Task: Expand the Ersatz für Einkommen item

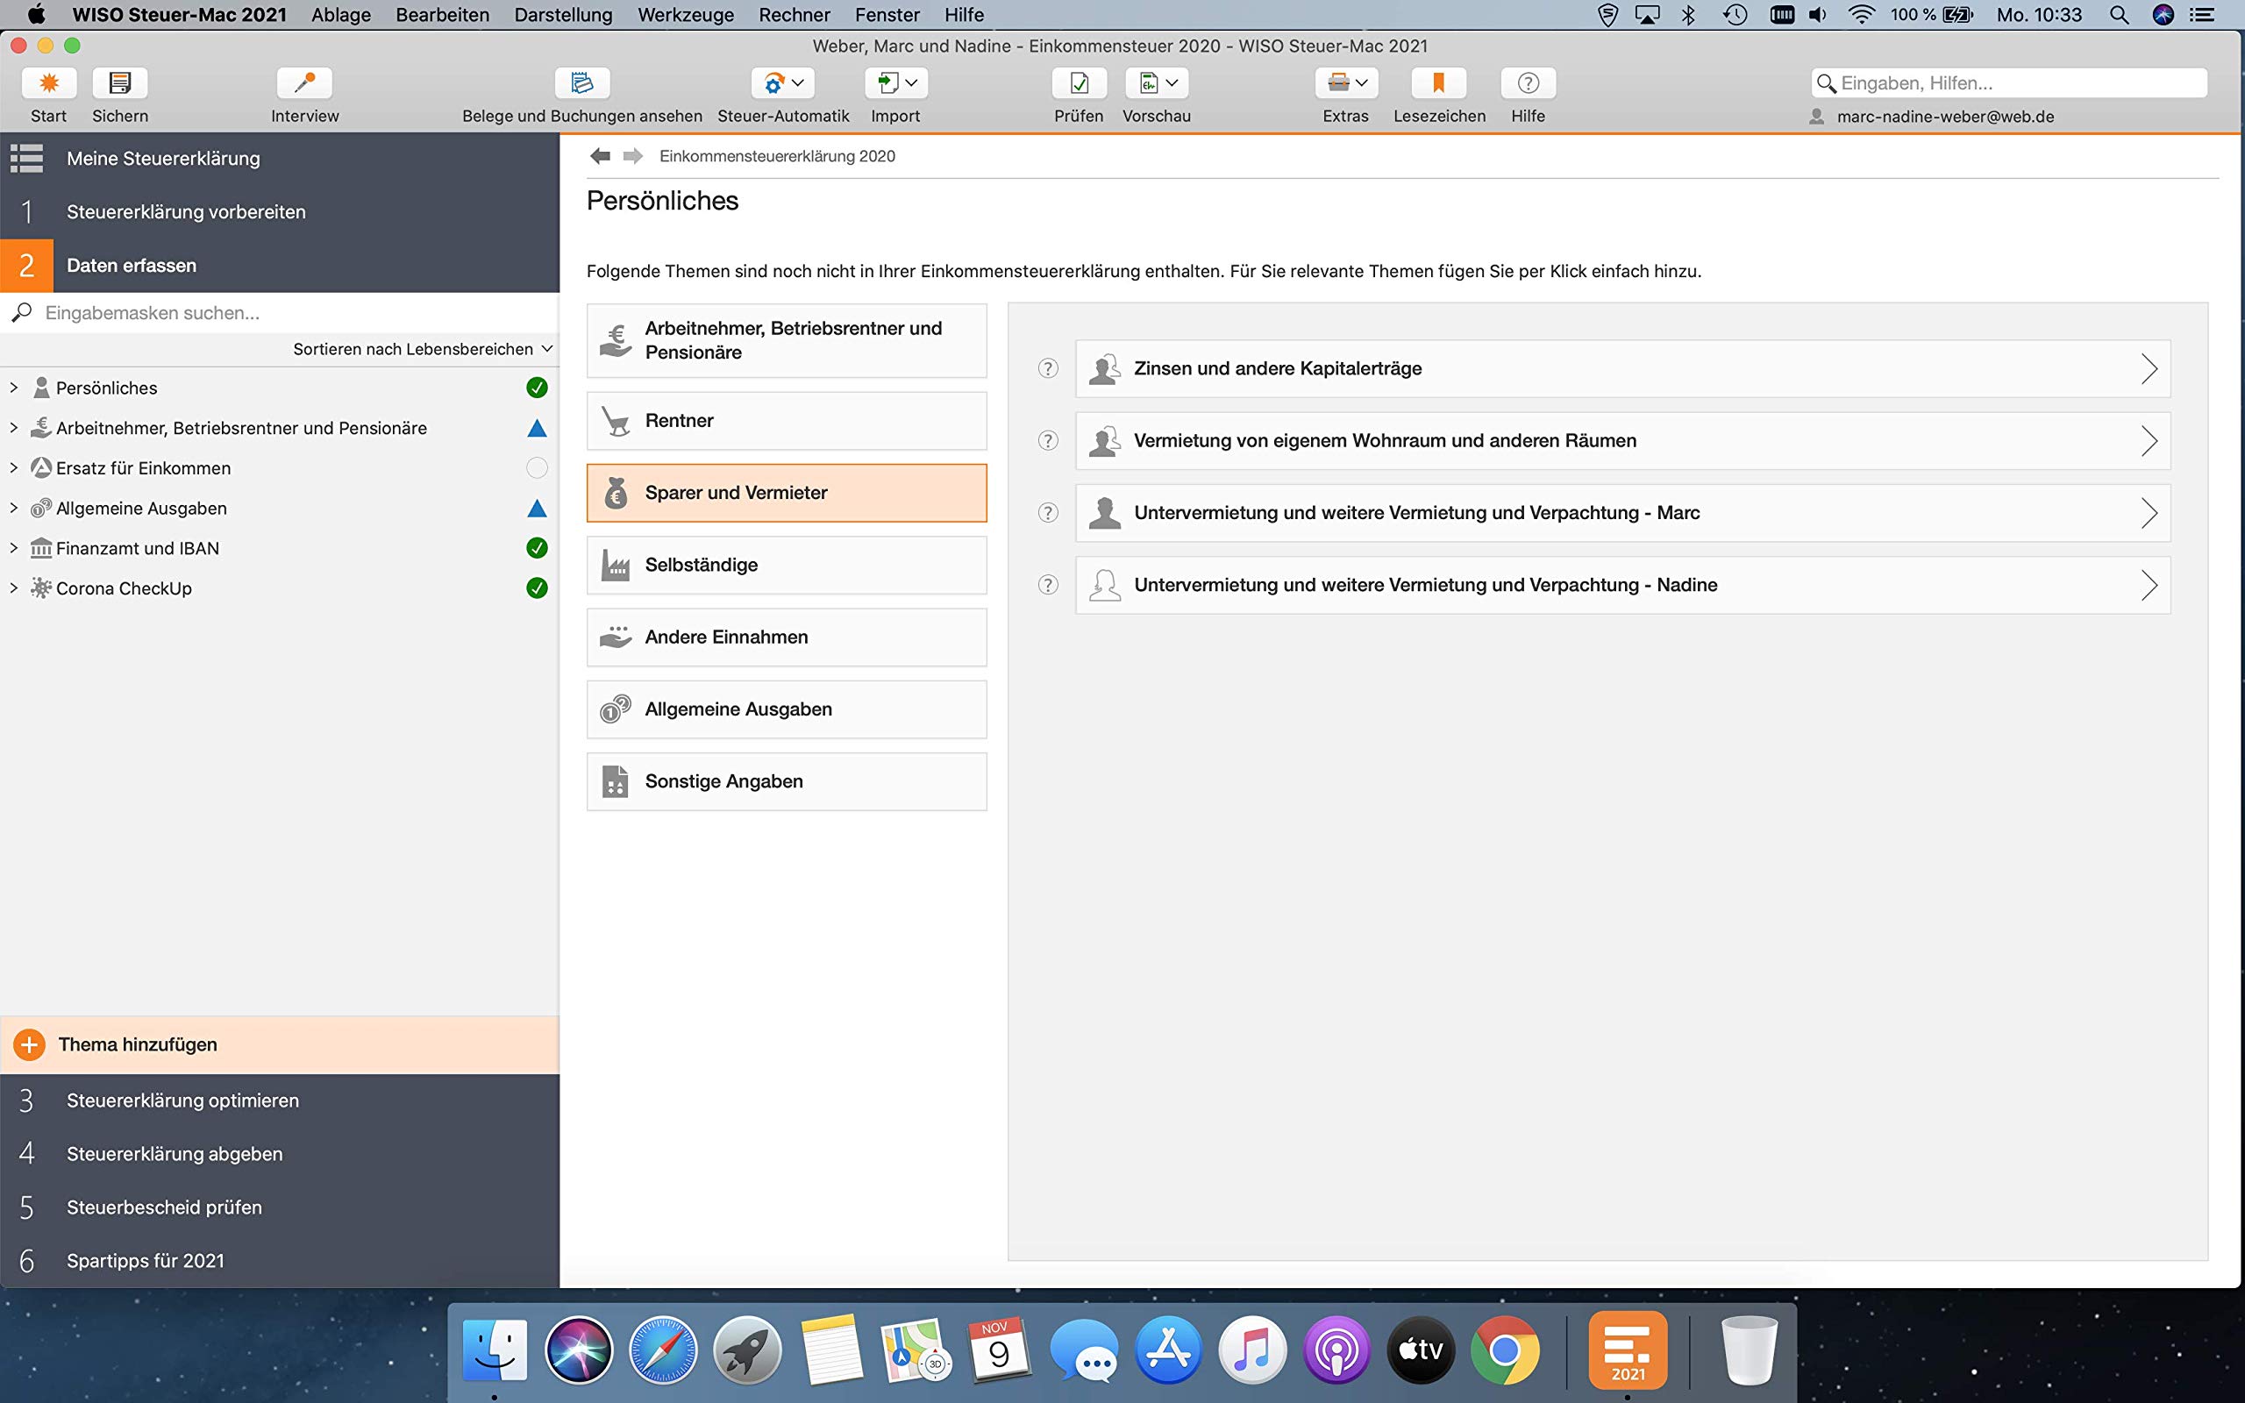Action: pyautogui.click(x=14, y=467)
